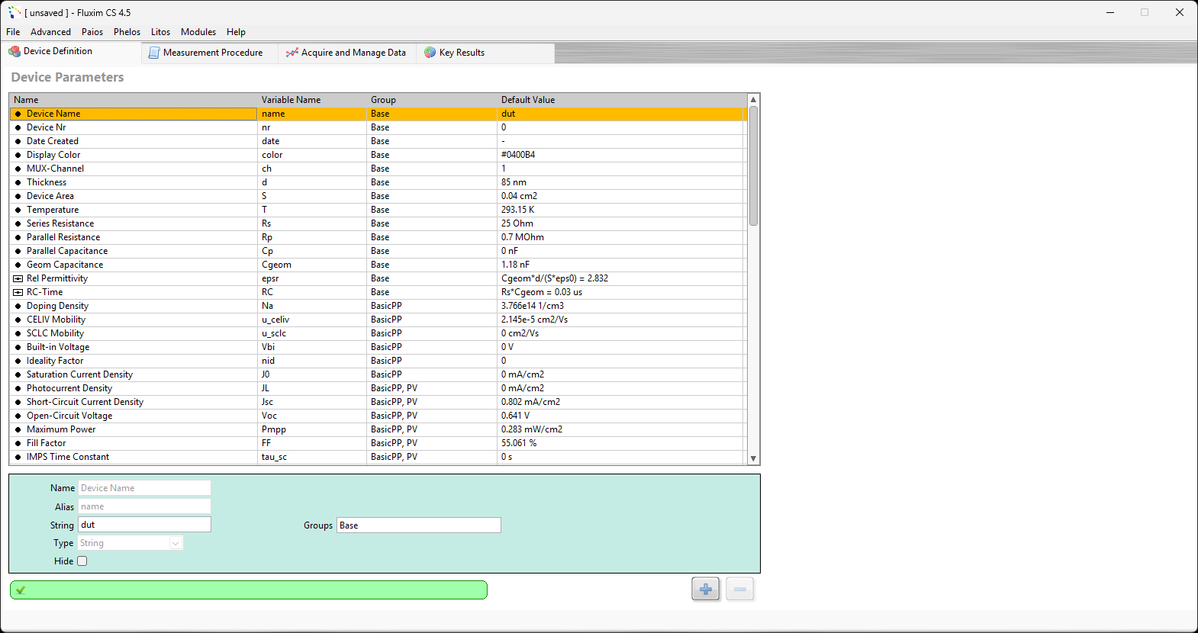Toggle the Hide checkbox
1198x633 pixels.
tap(82, 561)
